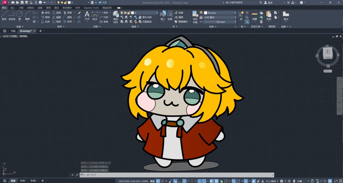Open the 视图 ribbon tab
The image size is (343, 183).
[x=40, y=8]
